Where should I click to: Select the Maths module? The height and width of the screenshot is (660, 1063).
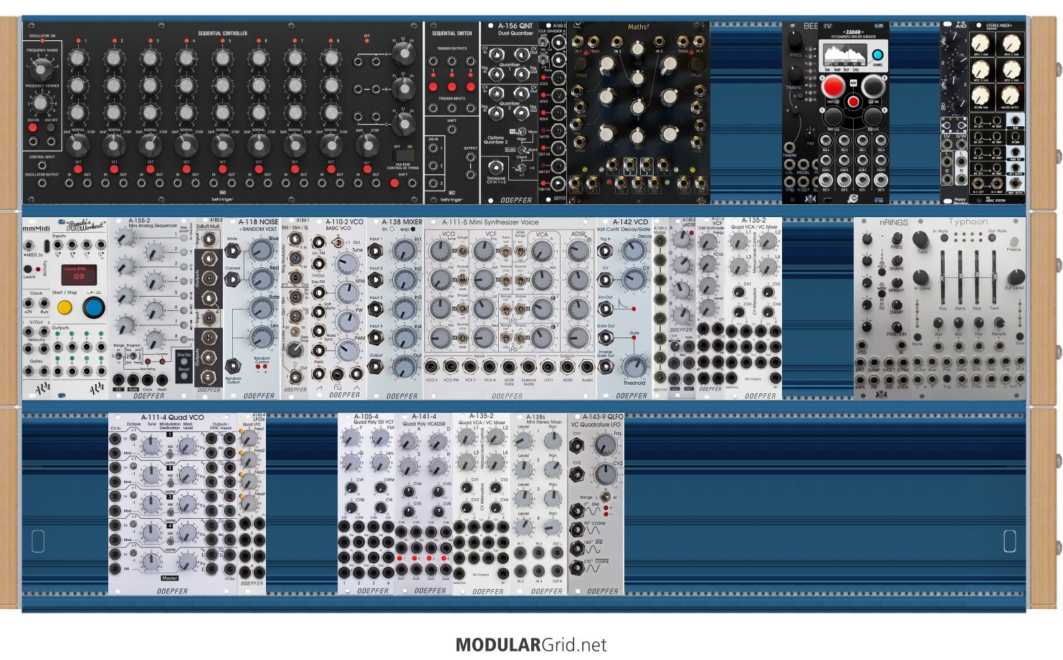coord(639,113)
